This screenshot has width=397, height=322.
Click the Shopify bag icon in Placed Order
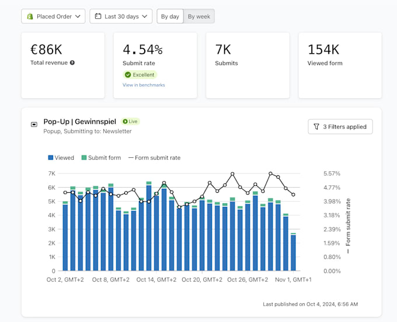[30, 16]
